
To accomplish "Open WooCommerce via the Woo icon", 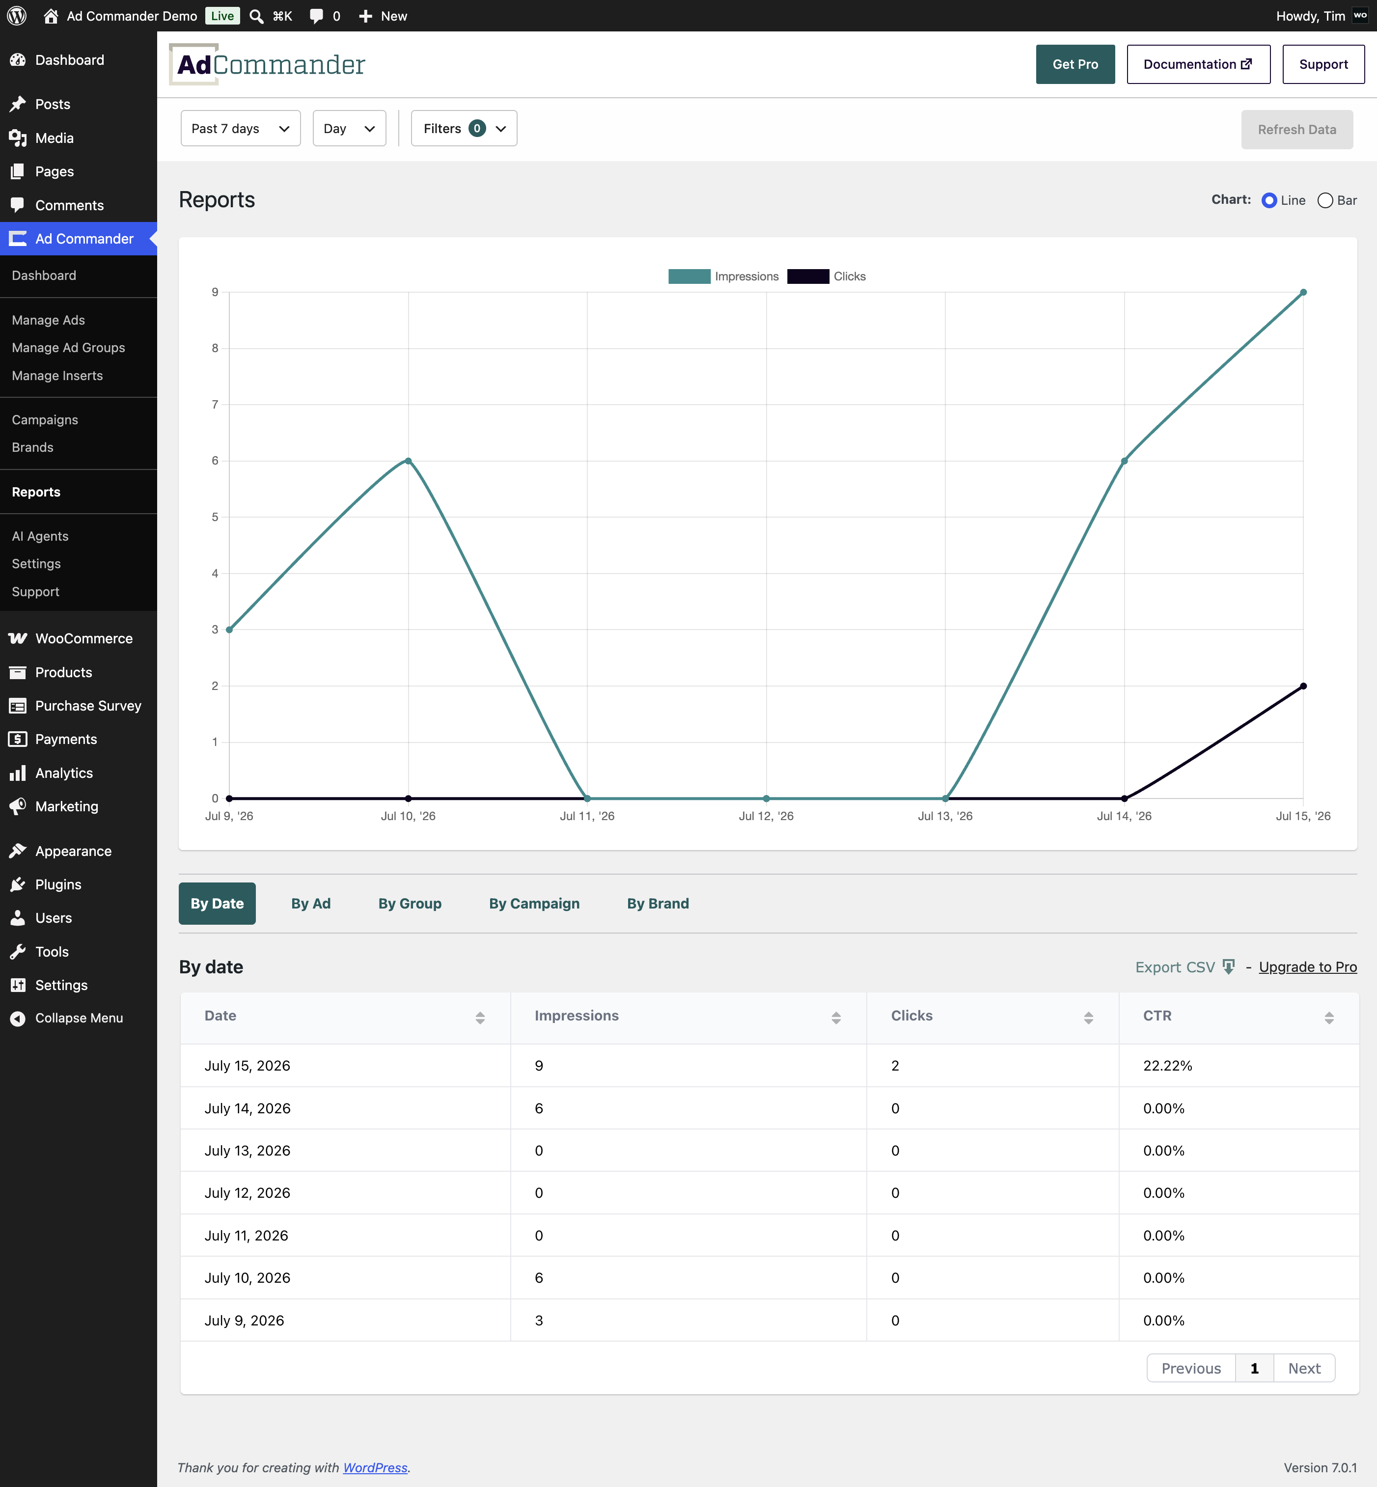I will click(x=18, y=638).
